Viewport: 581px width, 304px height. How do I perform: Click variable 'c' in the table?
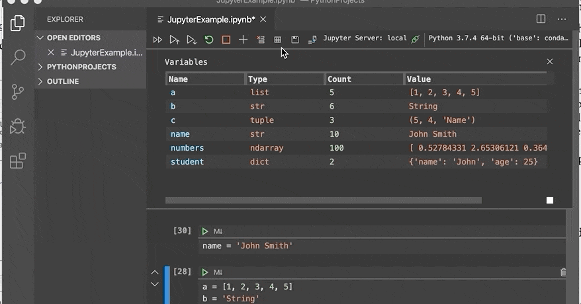(x=173, y=120)
